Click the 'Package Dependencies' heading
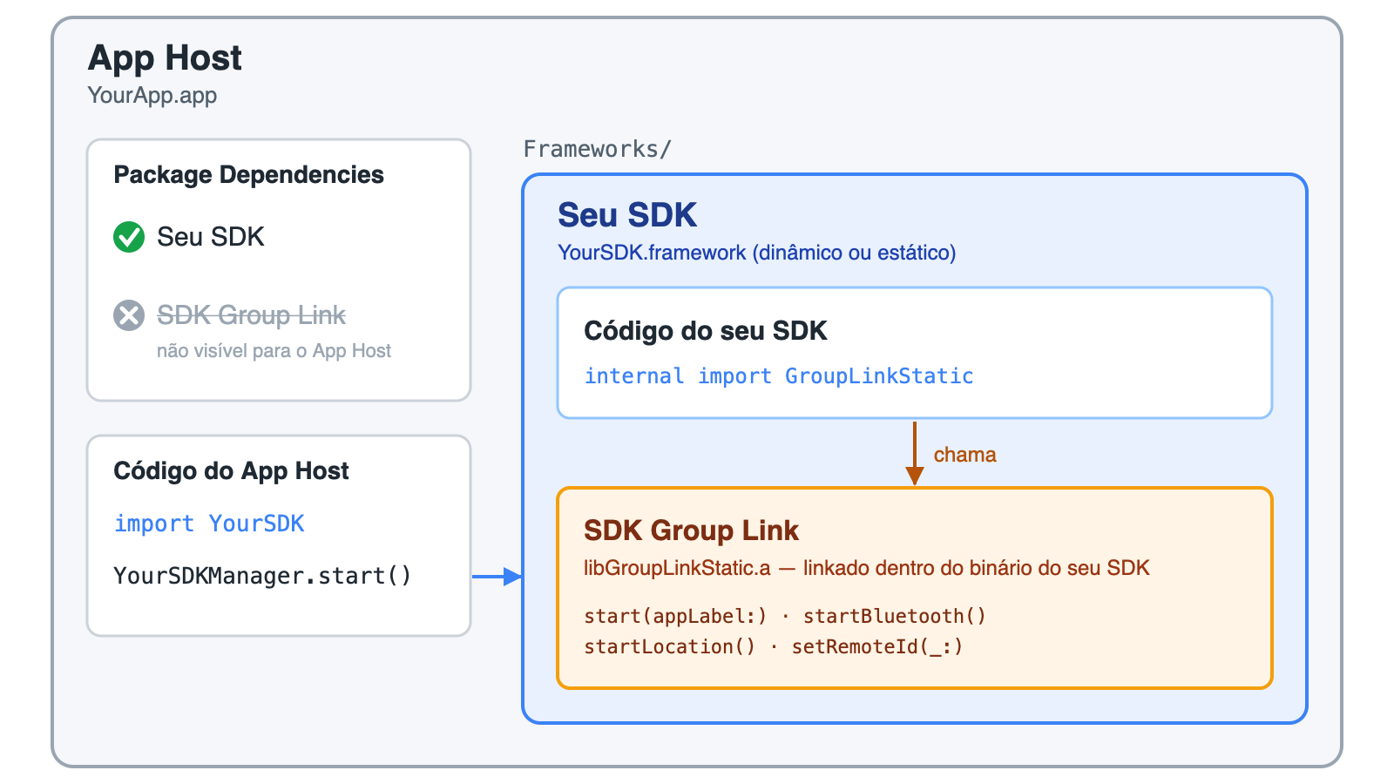Viewport: 1394px width, 784px height. click(x=249, y=175)
